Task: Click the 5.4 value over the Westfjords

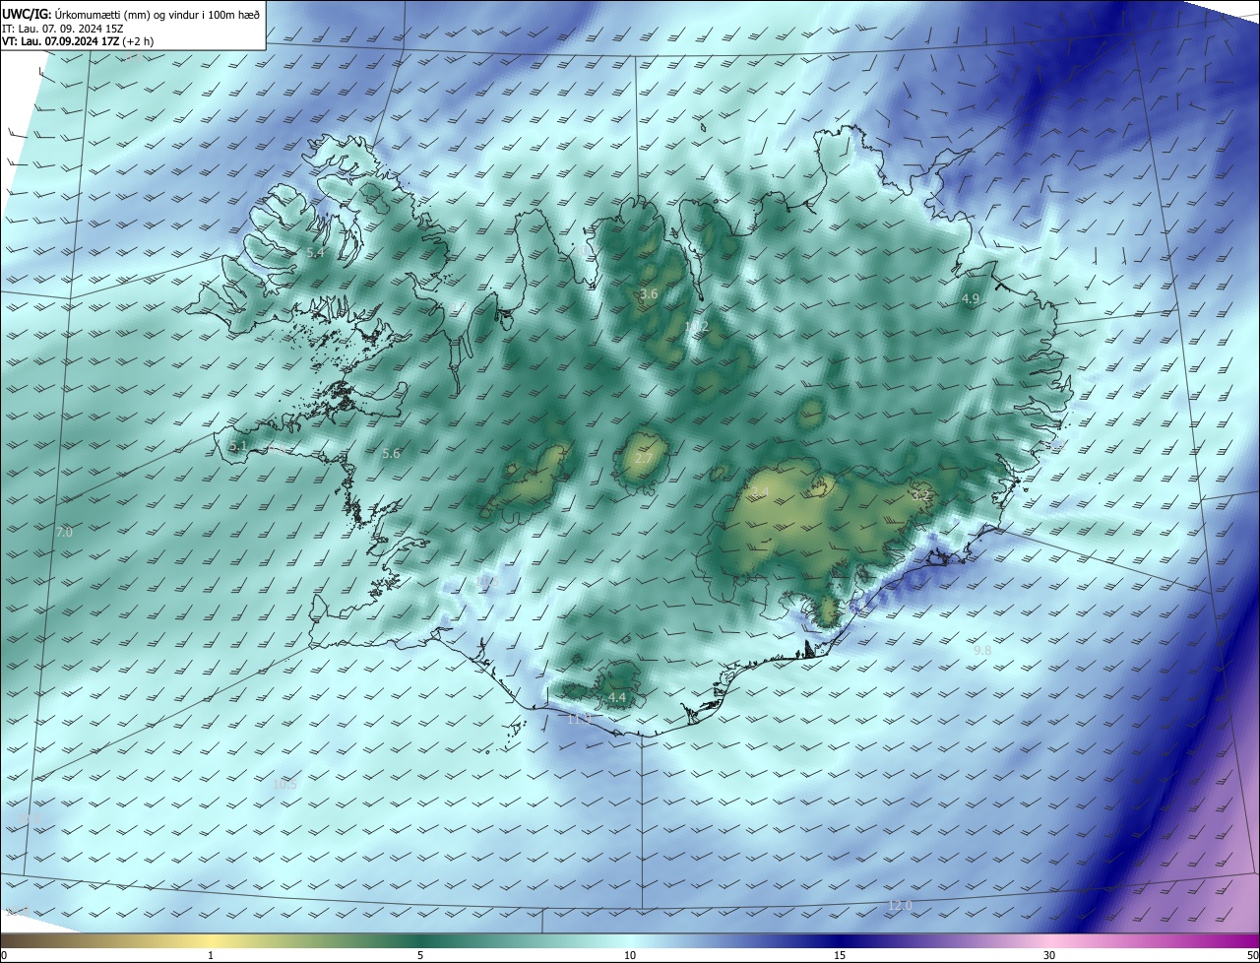Action: tap(316, 253)
